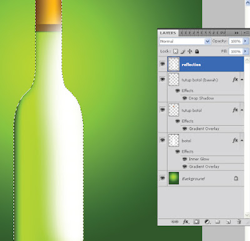Toggle Inner Glow effect visibility
This screenshot has width=250, height=241.
tap(184, 159)
